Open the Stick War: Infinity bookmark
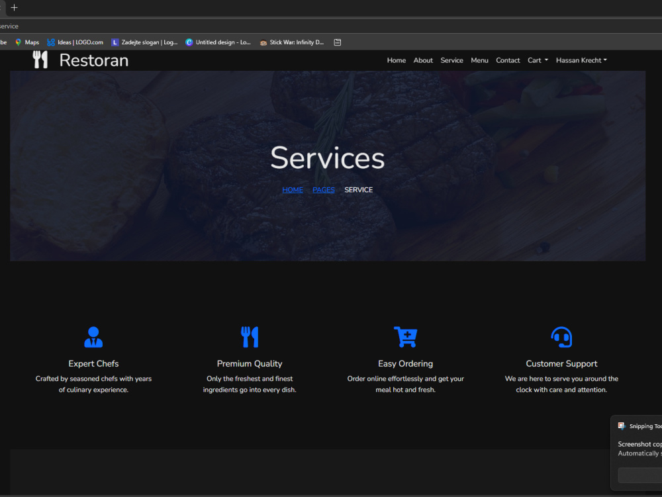This screenshot has height=497, width=662. tap(292, 42)
